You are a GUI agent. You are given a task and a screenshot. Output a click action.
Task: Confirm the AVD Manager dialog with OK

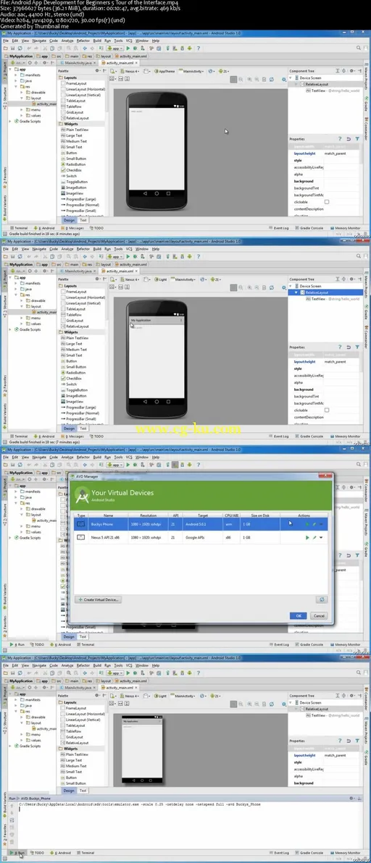[x=298, y=616]
